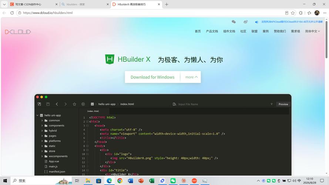
Task: Expand the common folder in the editor mockup
Action: [x=42, y=120]
